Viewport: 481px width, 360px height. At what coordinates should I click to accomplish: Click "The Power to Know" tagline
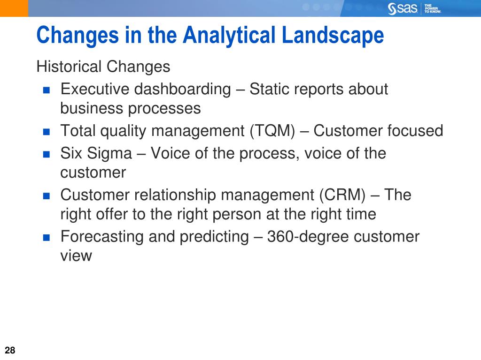point(433,8)
